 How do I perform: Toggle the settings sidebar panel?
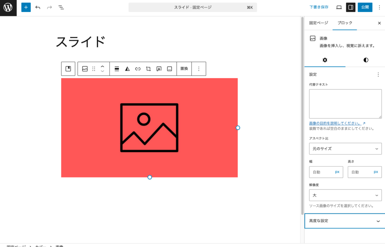pyautogui.click(x=350, y=8)
